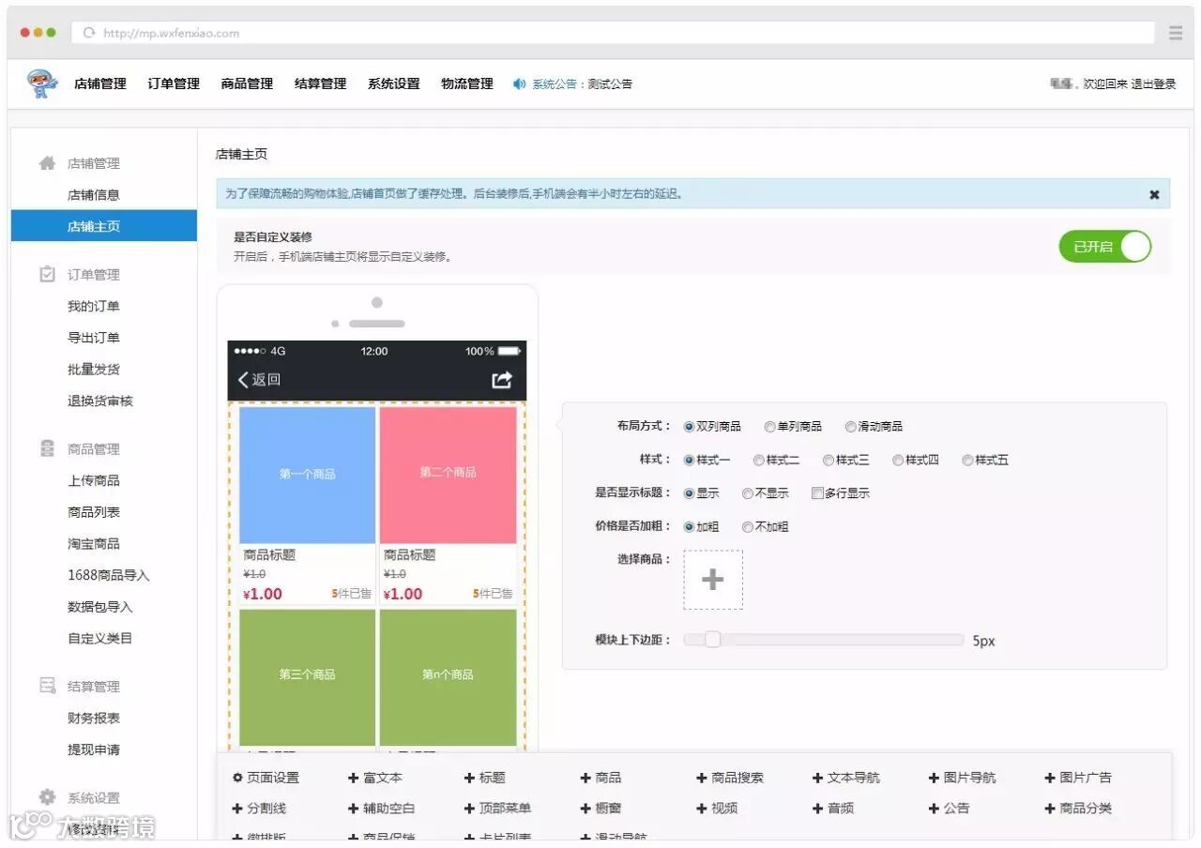1201x848 pixels.
Task: Click the house icon beside 店铺管理
Action: coord(47,163)
